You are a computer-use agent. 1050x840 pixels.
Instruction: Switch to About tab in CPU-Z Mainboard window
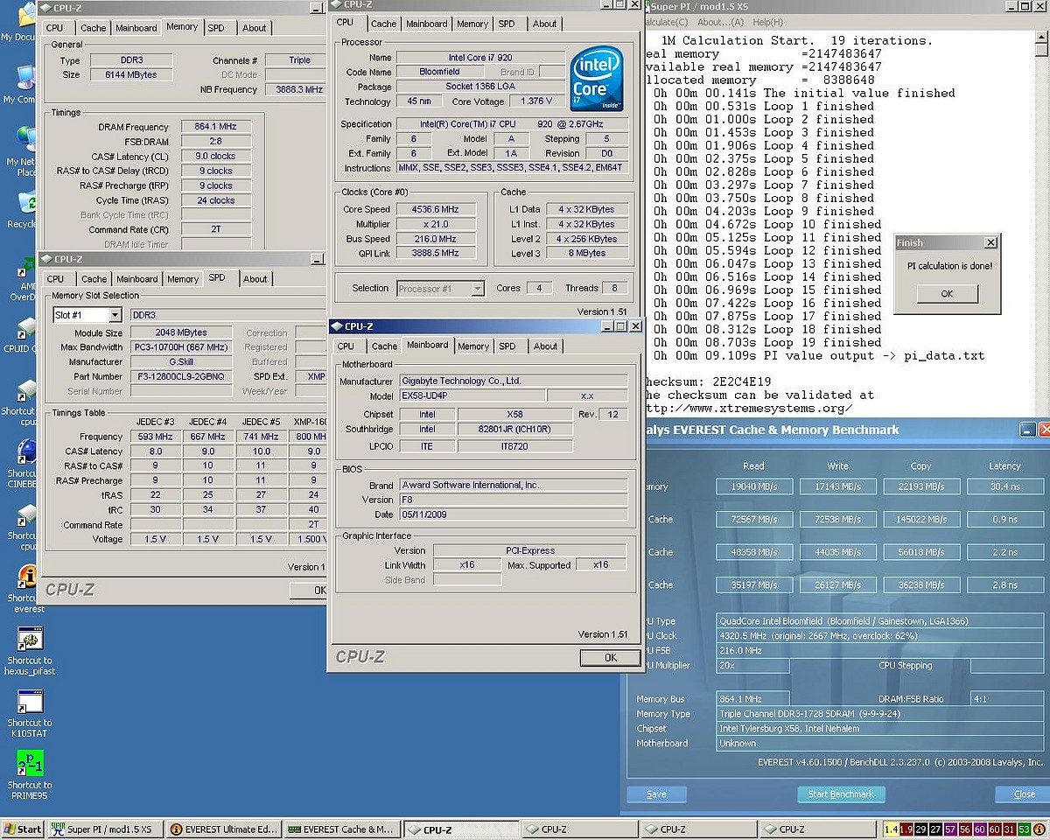[x=545, y=346]
